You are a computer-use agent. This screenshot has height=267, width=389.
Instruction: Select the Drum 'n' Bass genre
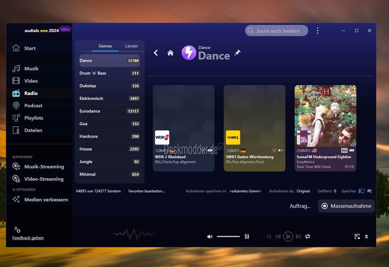tap(110, 73)
